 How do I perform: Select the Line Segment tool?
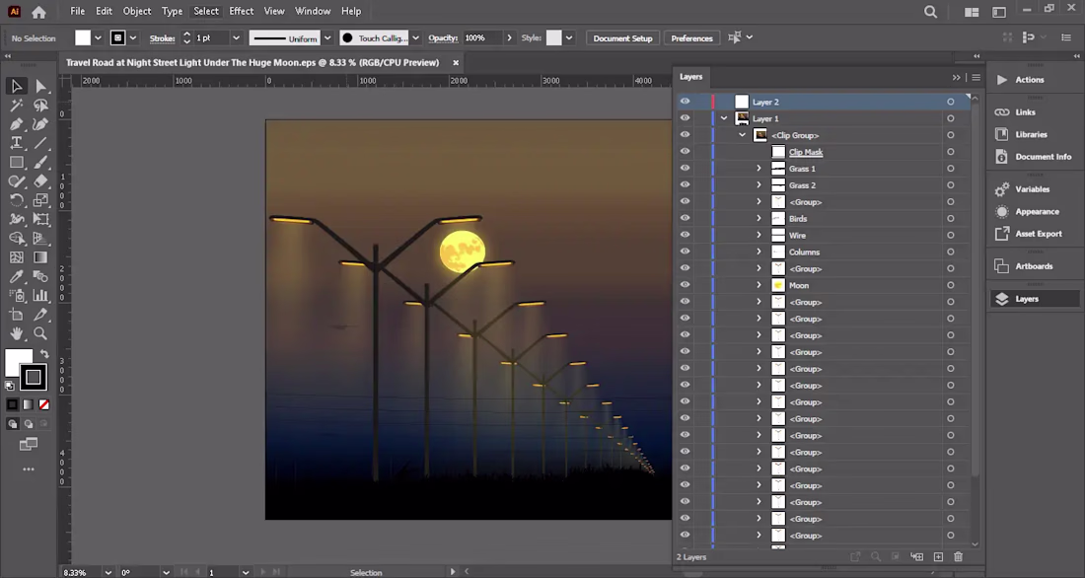coord(40,143)
